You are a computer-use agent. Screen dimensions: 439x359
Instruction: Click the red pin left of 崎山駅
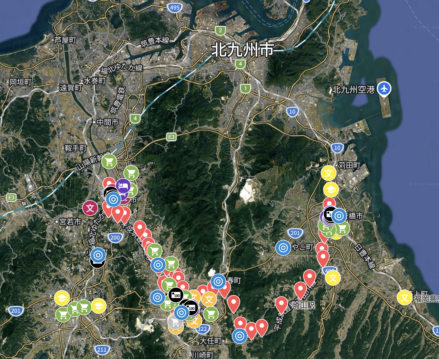pos(281,303)
